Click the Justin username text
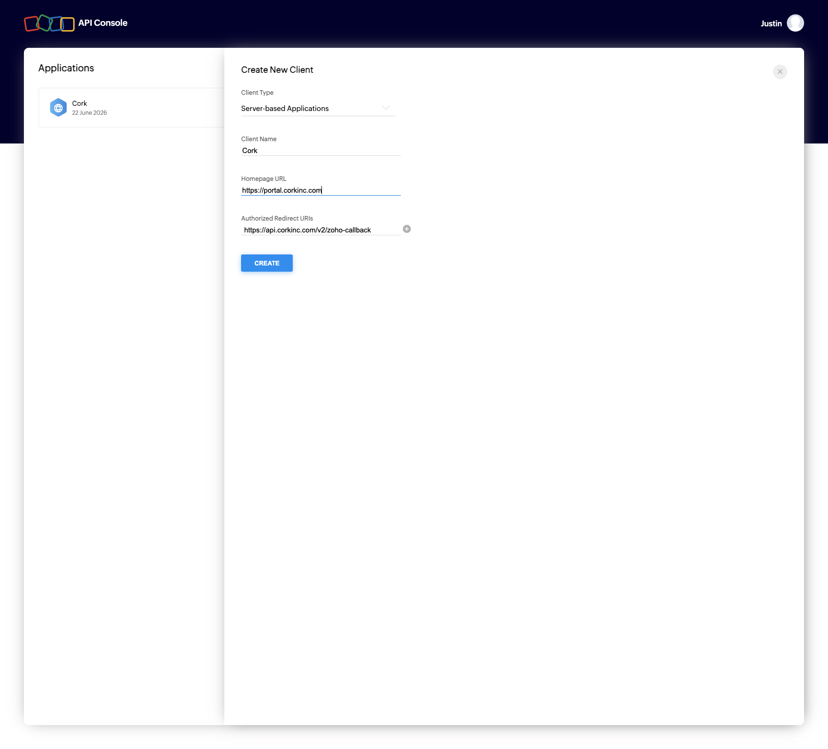The height and width of the screenshot is (749, 828). pyautogui.click(x=771, y=23)
